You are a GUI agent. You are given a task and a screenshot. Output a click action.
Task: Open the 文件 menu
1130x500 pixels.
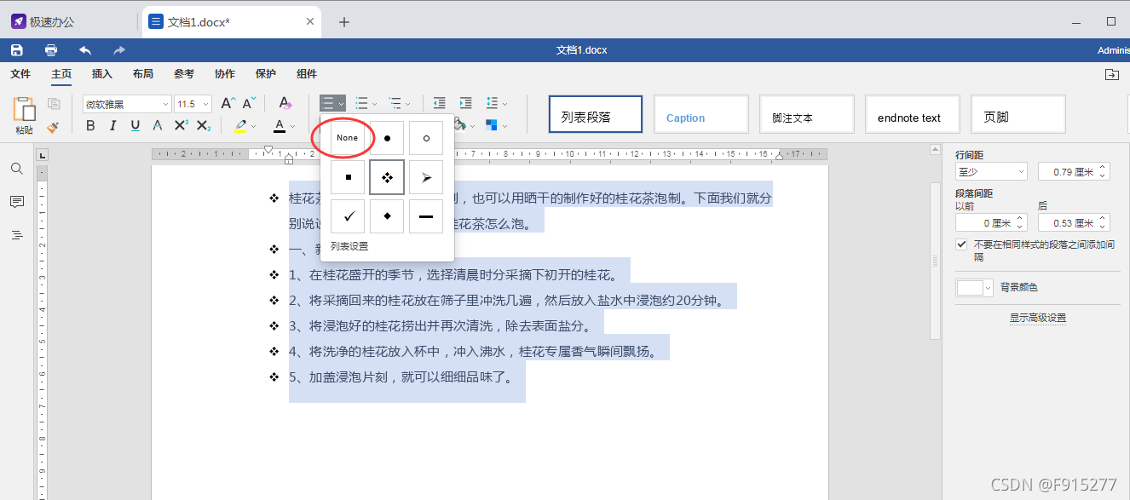20,74
